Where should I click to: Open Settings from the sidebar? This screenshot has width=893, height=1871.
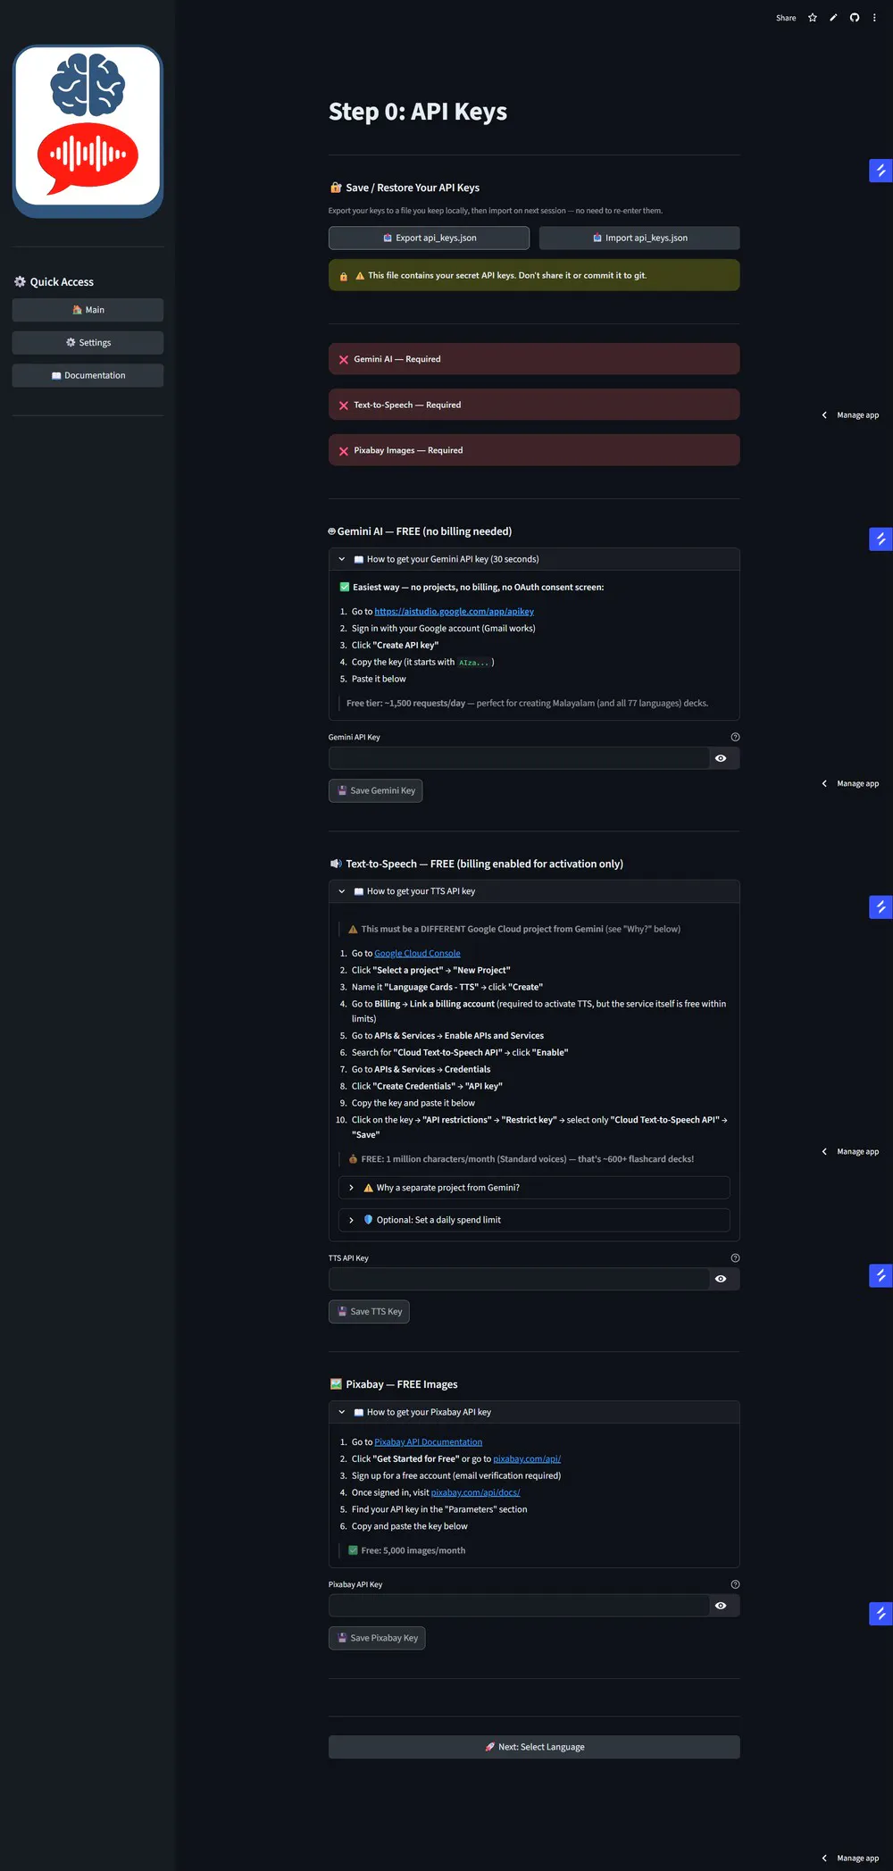(x=88, y=343)
